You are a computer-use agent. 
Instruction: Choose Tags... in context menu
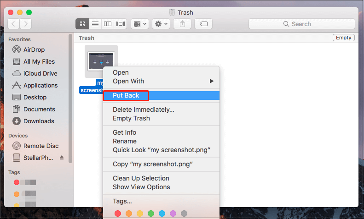(x=161, y=201)
